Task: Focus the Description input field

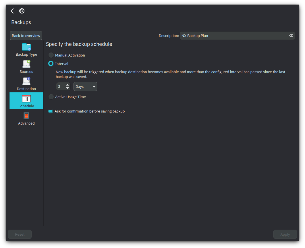Action: (237, 36)
